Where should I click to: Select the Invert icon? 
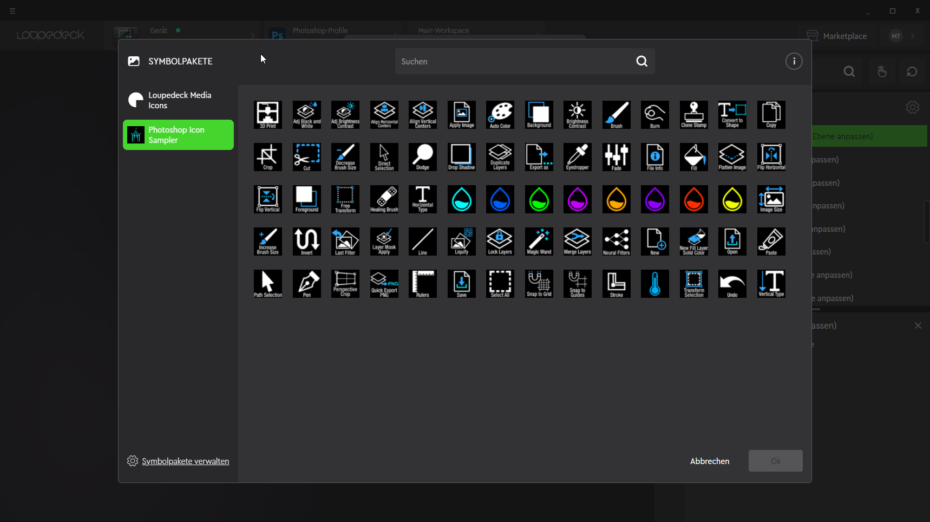click(x=307, y=242)
